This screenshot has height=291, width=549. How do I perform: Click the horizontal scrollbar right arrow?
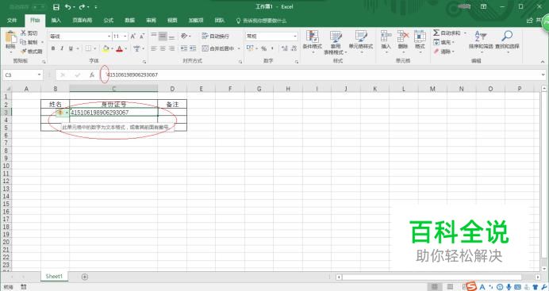click(537, 277)
